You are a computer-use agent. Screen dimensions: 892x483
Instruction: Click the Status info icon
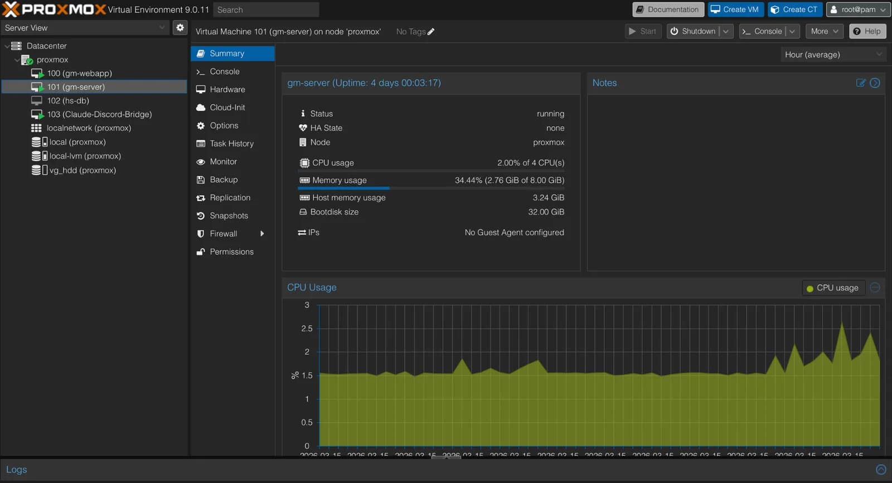click(303, 114)
